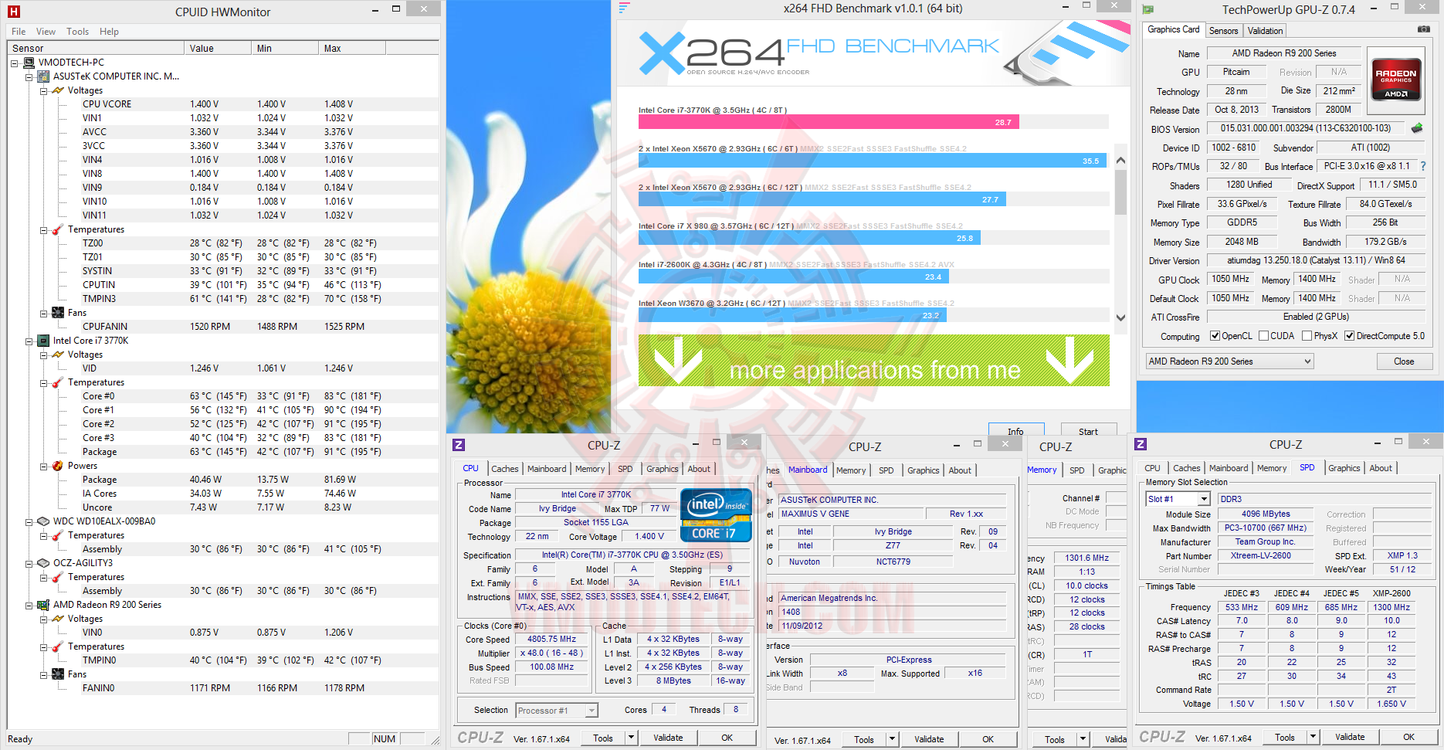Click the BIOS save chip icon in GPU-Z
The width and height of the screenshot is (1444, 750).
1417,128
